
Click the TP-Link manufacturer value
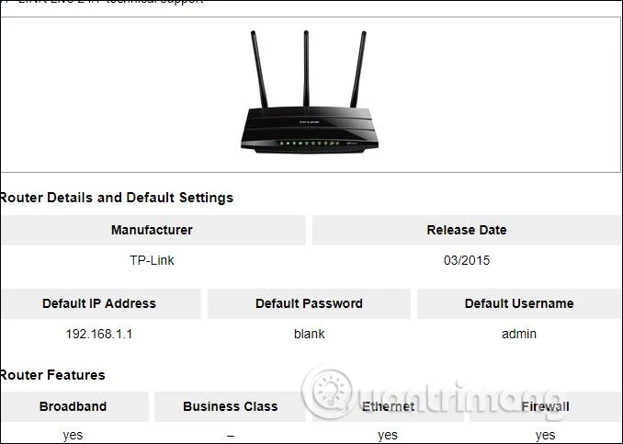pos(152,260)
